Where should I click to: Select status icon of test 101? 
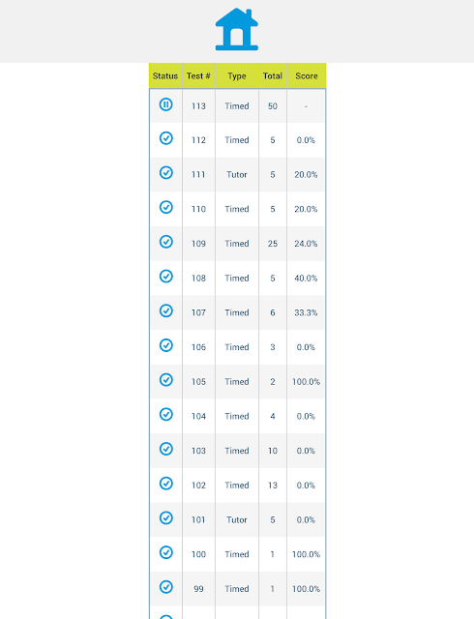[x=166, y=518]
